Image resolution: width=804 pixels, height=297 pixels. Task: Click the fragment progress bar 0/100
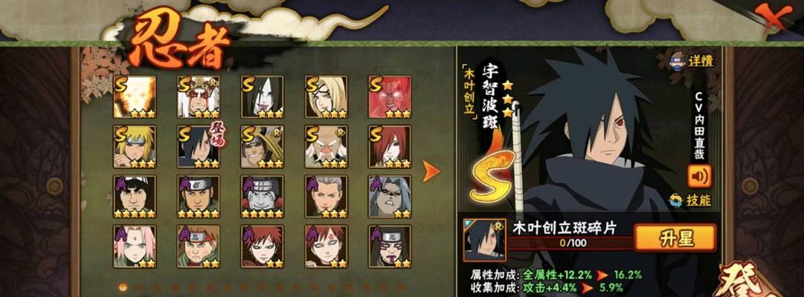pos(570,244)
